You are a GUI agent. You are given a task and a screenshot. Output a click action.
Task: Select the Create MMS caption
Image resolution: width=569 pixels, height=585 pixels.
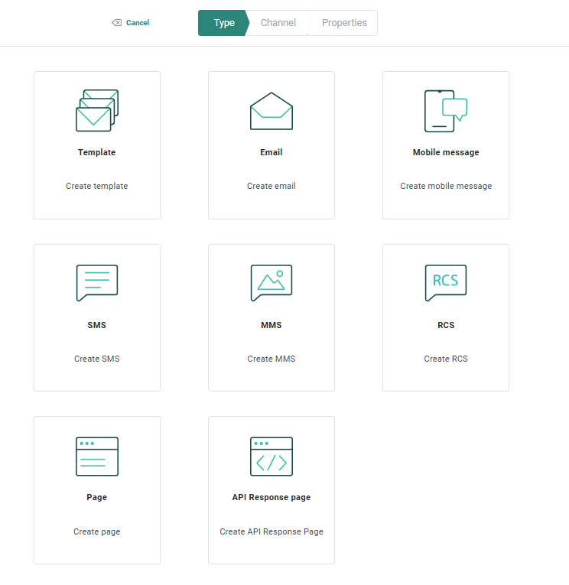tap(271, 359)
